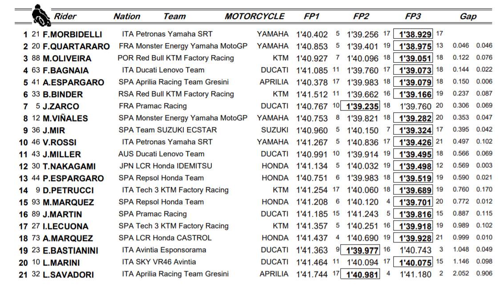This screenshot has width=500, height=293.
Task: Click the boxed FP3 time 1'38.929
Action: point(415,34)
